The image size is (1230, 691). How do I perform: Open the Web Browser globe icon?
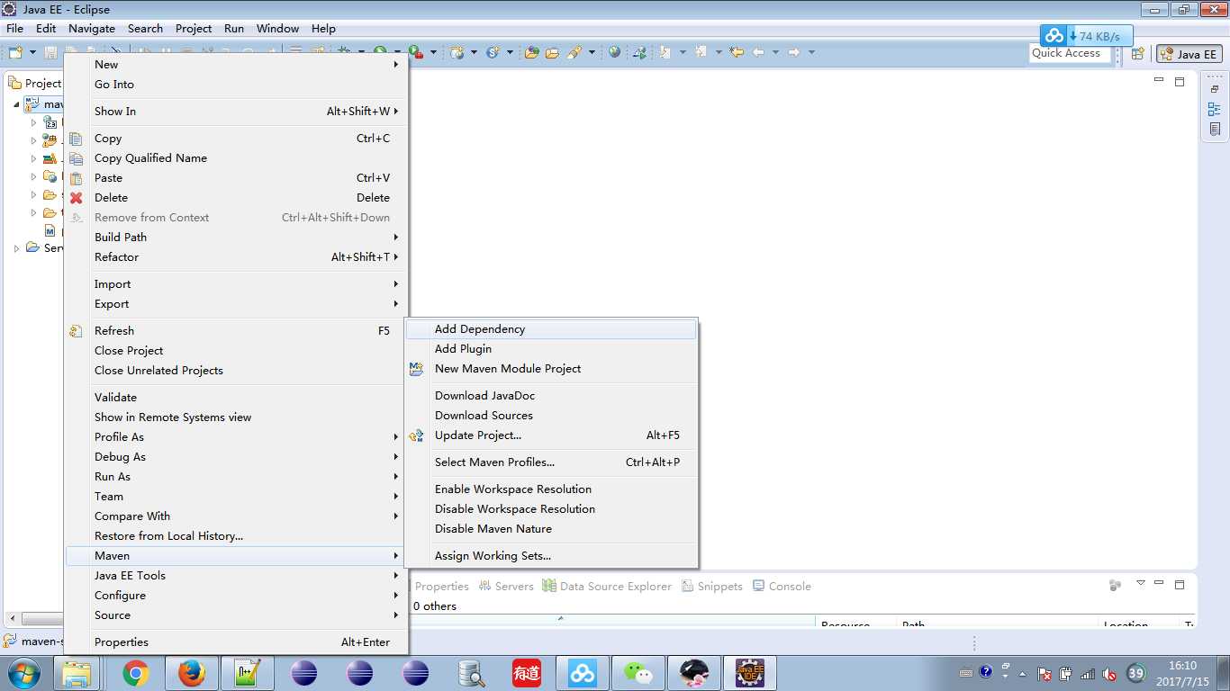click(615, 52)
